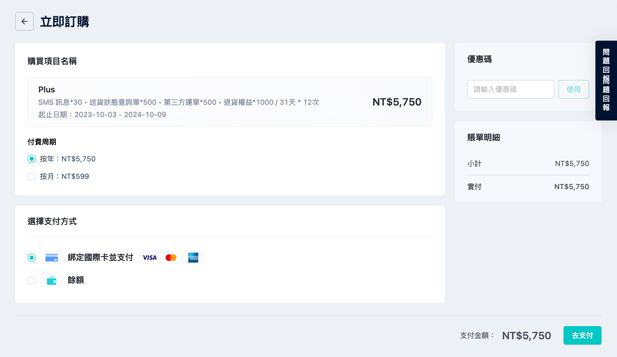Click the 立即訂購 page heading
The height and width of the screenshot is (357, 617).
(65, 22)
